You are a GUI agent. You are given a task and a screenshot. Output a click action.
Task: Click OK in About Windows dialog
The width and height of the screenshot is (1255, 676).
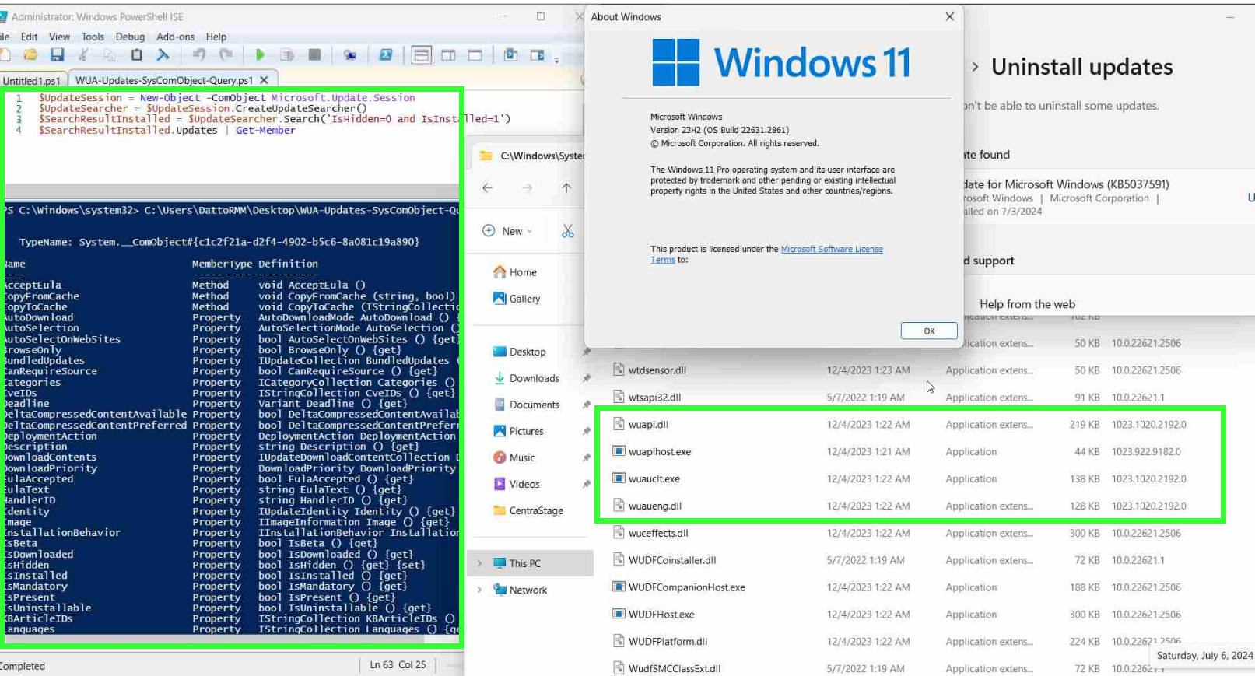coord(929,331)
